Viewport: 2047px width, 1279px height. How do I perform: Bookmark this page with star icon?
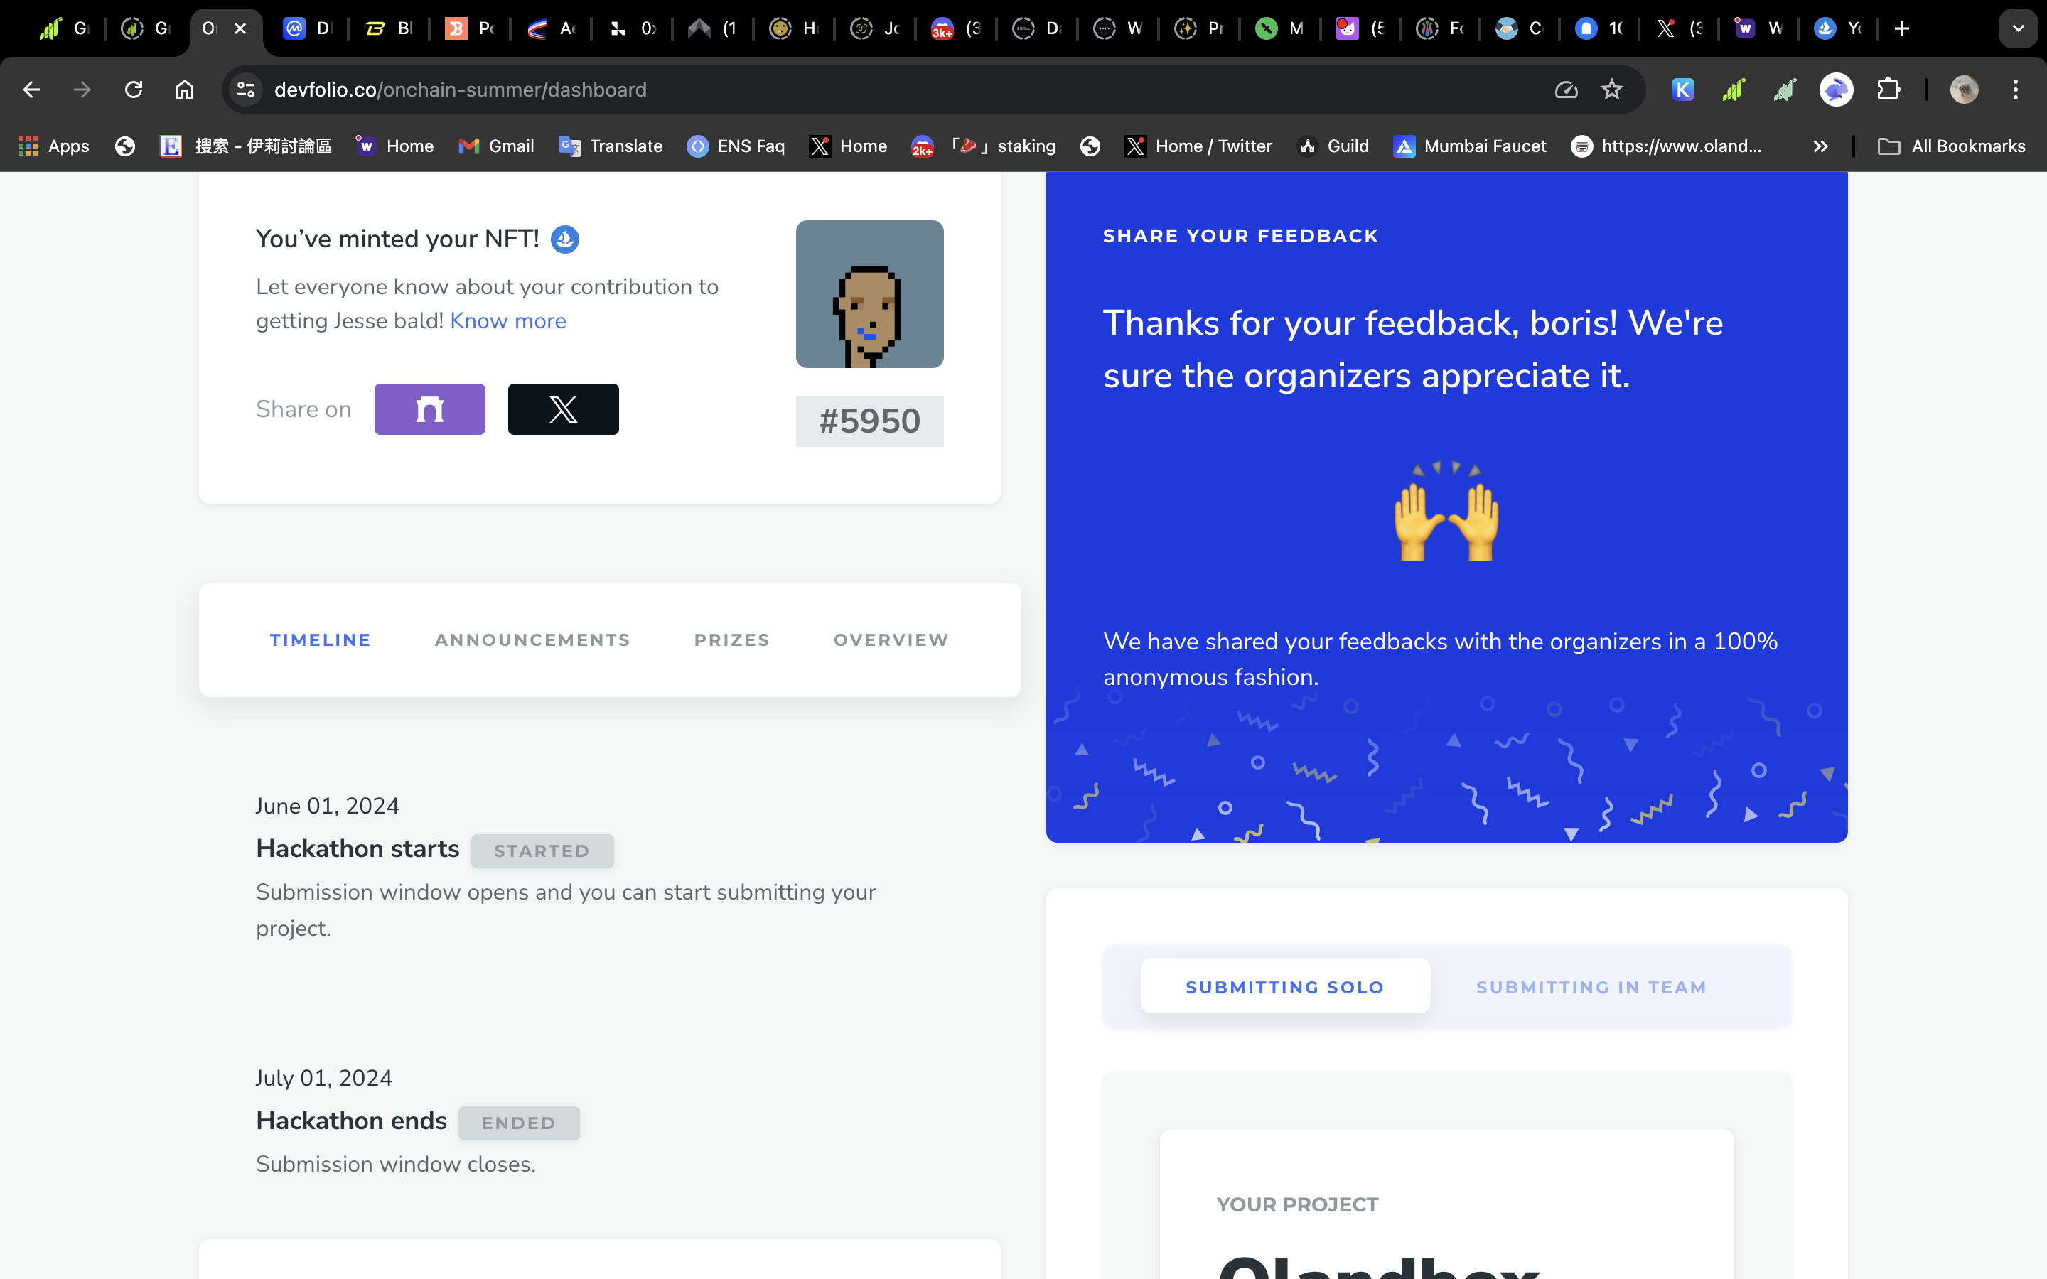point(1611,90)
